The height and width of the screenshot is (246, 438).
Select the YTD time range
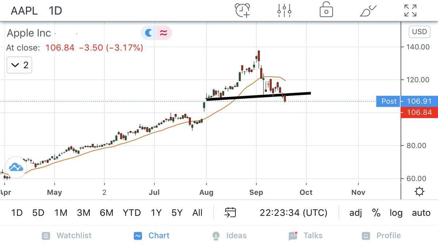click(131, 212)
